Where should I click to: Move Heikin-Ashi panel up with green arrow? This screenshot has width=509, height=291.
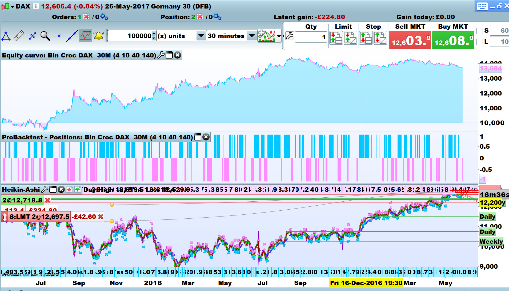click(77, 189)
